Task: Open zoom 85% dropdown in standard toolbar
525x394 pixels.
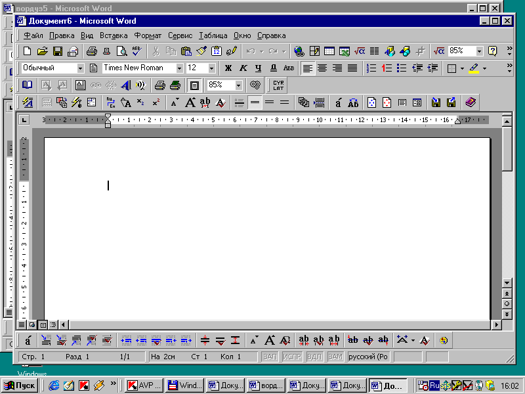Action: tap(480, 51)
